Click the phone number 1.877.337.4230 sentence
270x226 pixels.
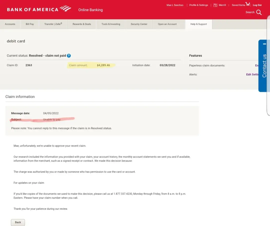[x=100, y=196]
